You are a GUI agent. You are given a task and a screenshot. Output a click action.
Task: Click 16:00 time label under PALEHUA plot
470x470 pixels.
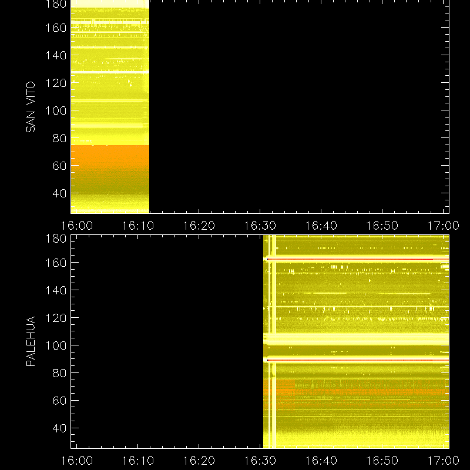point(77,461)
